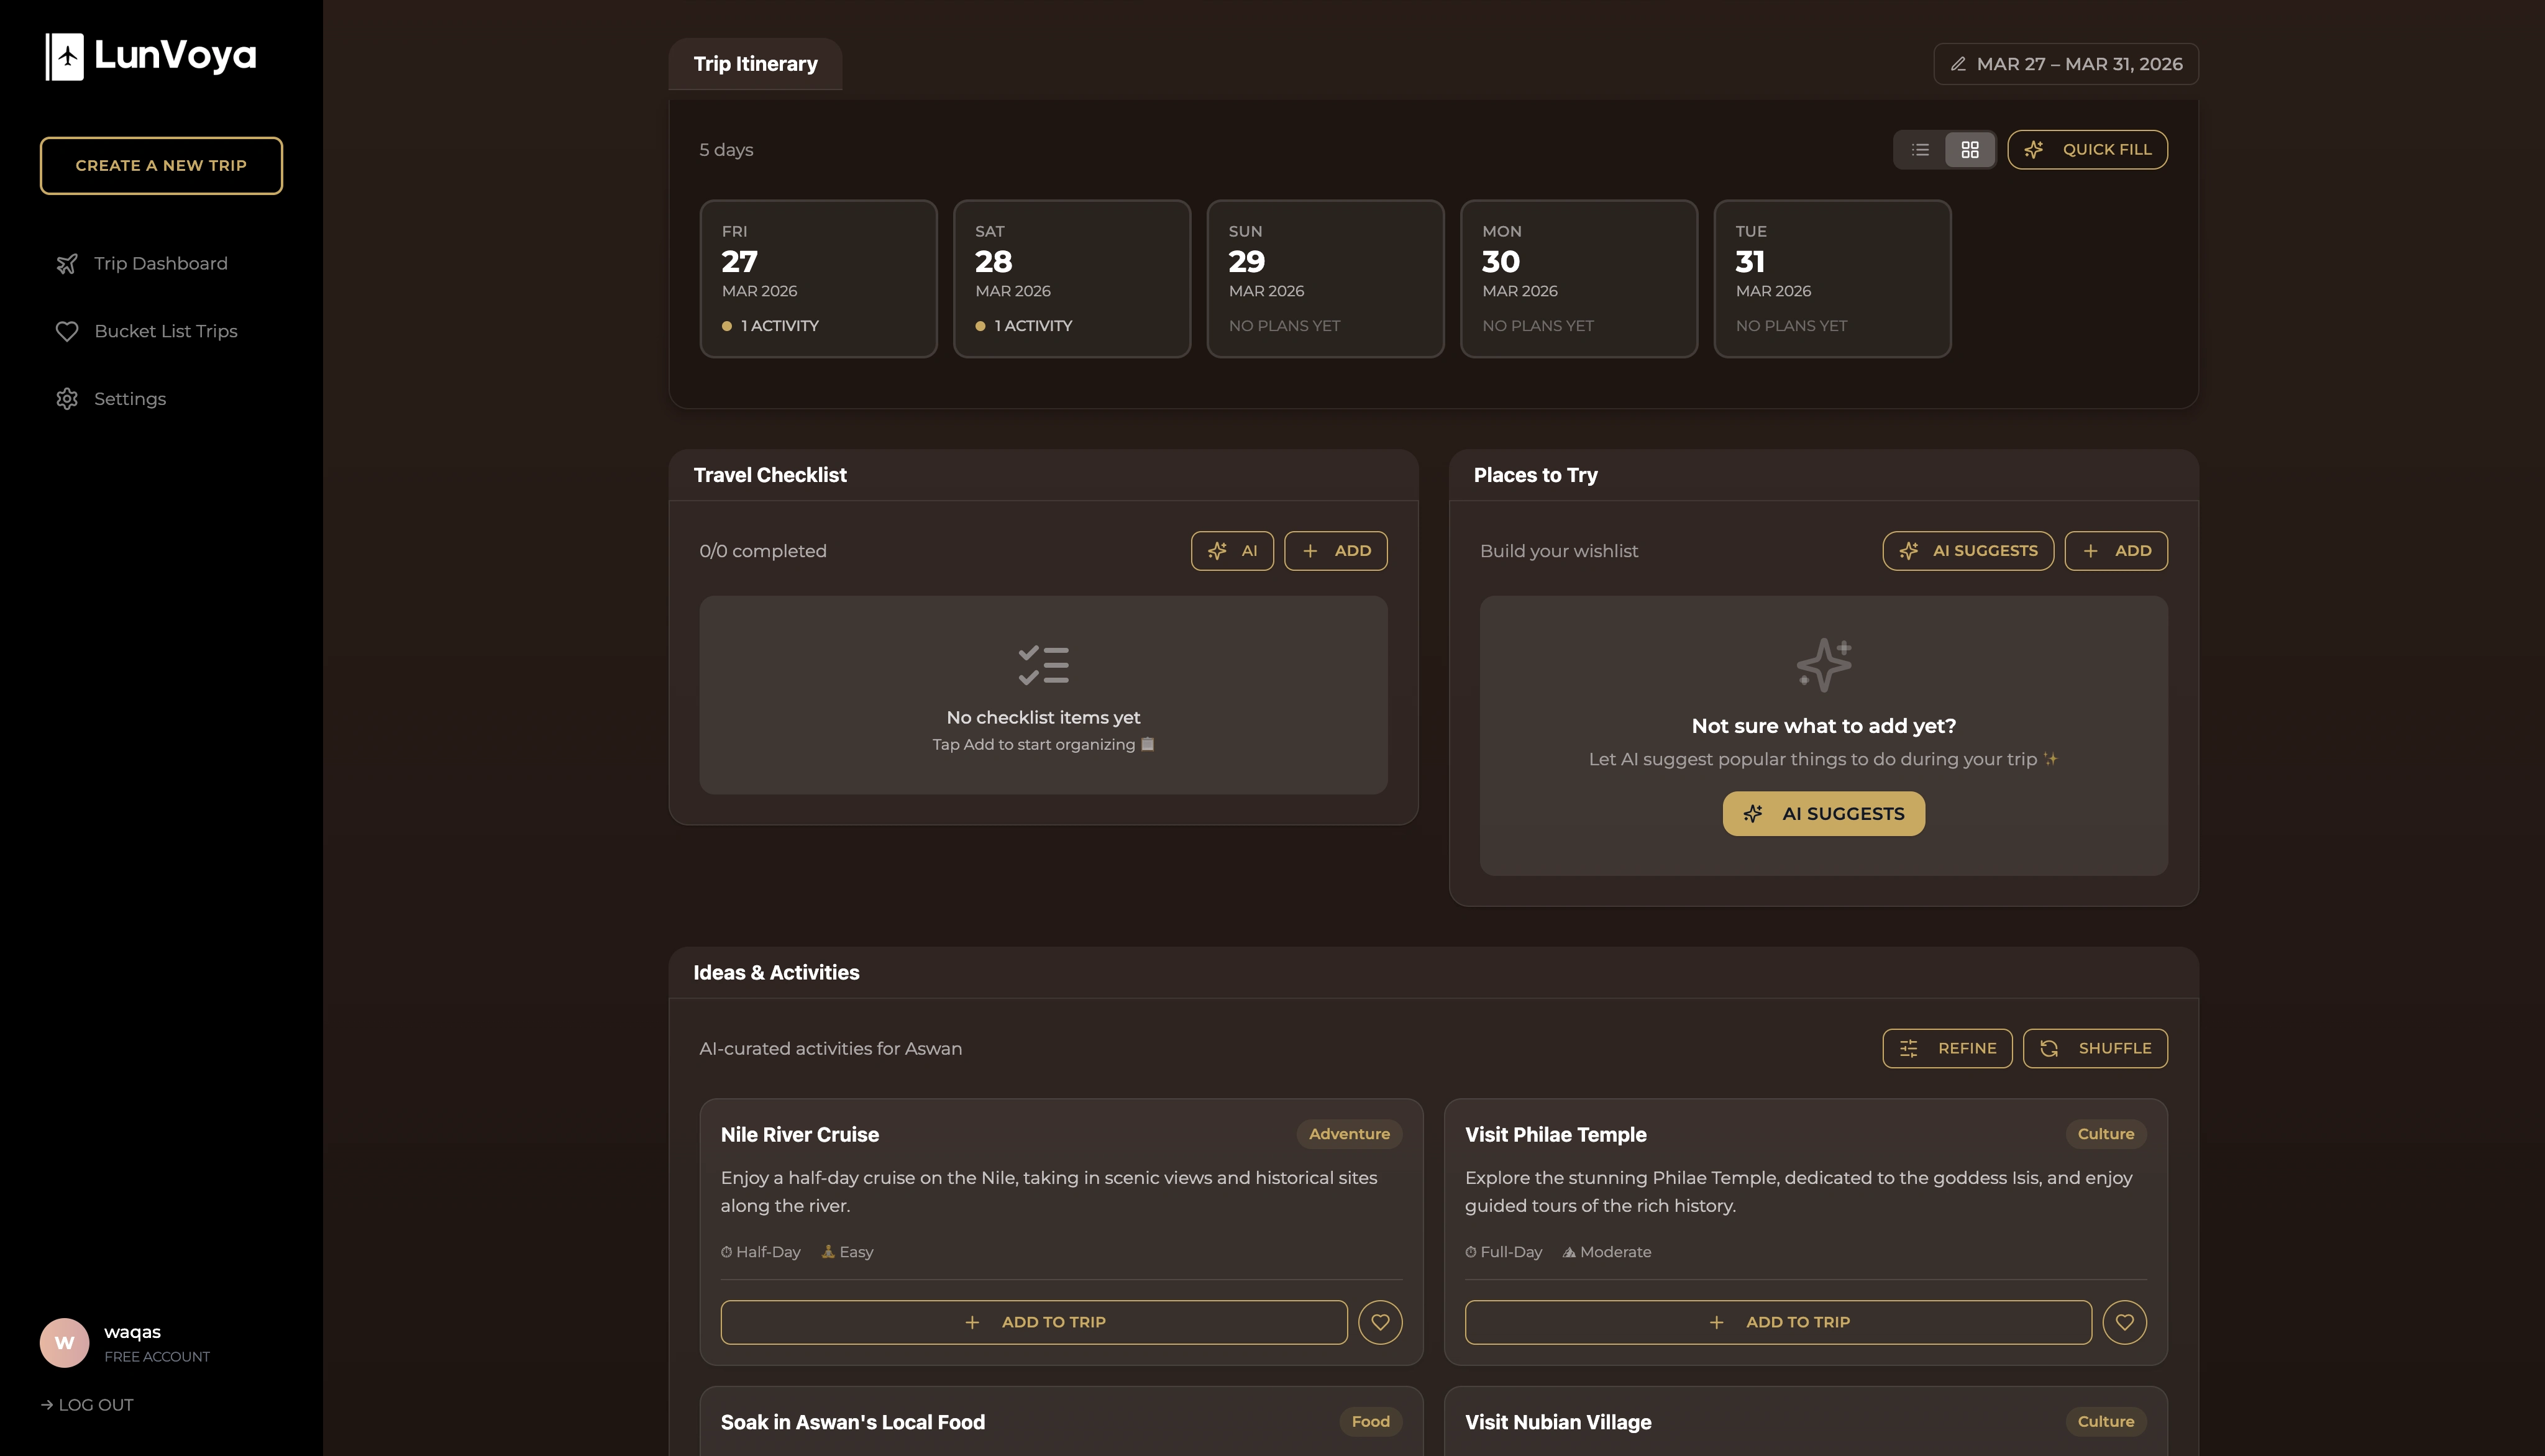Click the Log Out link
Image resolution: width=2545 pixels, height=1456 pixels.
pyautogui.click(x=87, y=1405)
